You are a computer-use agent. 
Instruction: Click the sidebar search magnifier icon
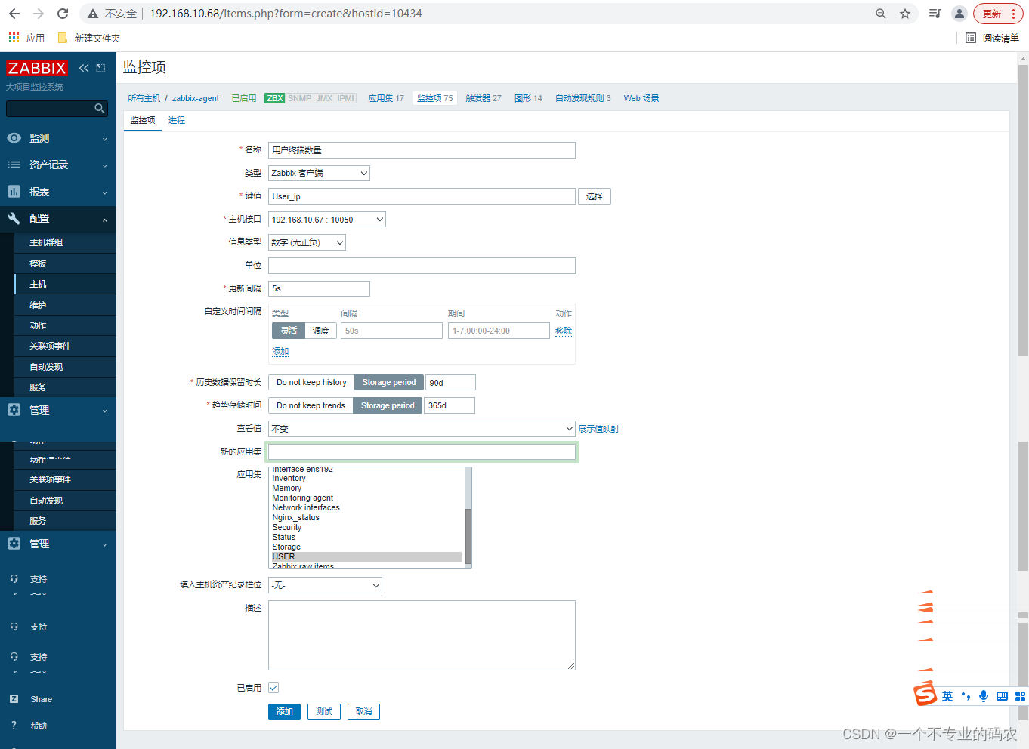(x=99, y=109)
